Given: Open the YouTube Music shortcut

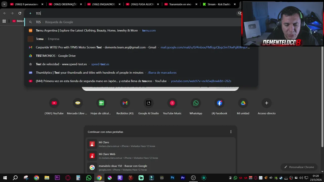Looking at the screenshot, I should (172, 106).
